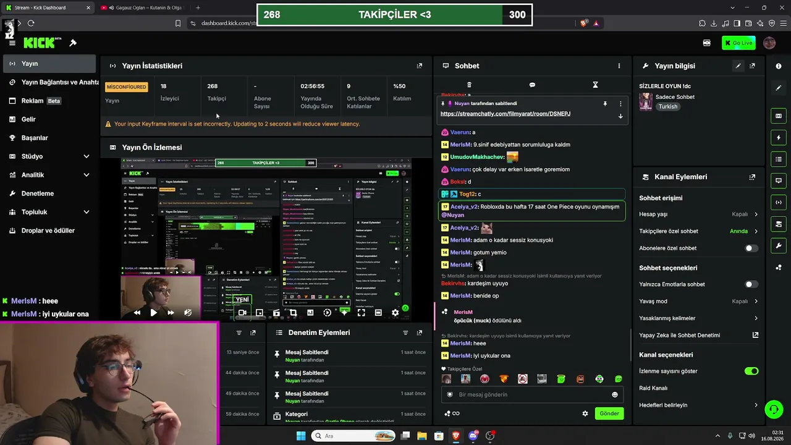This screenshot has height=445, width=791.
Task: Pop out the Denetim Eylemleri panel
Action: [x=420, y=333]
